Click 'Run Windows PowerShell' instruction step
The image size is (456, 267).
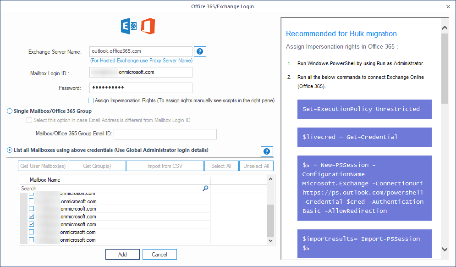click(x=361, y=63)
